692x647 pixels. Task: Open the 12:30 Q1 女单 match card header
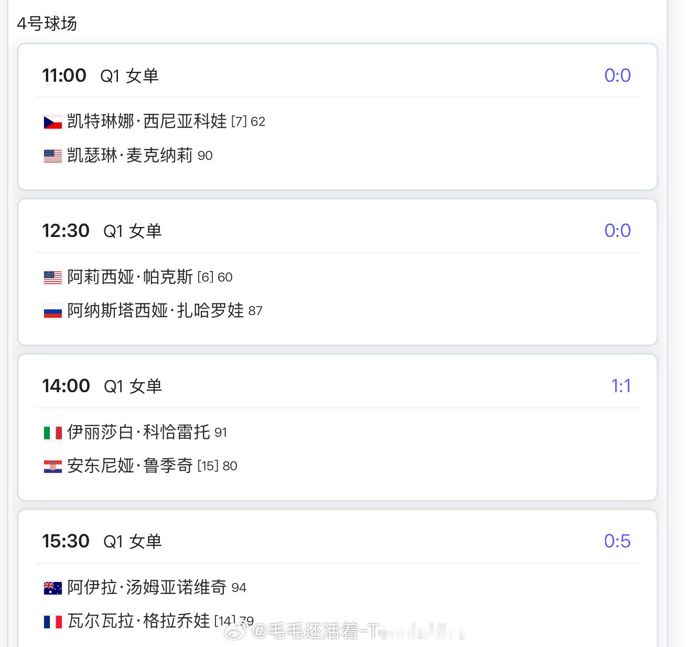click(338, 231)
